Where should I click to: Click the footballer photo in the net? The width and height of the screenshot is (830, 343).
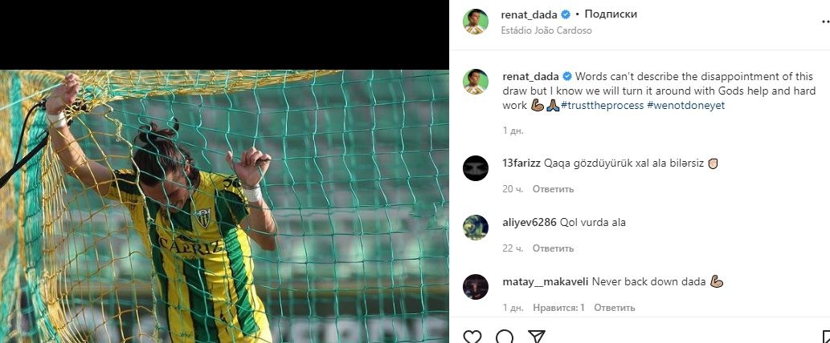(x=224, y=206)
